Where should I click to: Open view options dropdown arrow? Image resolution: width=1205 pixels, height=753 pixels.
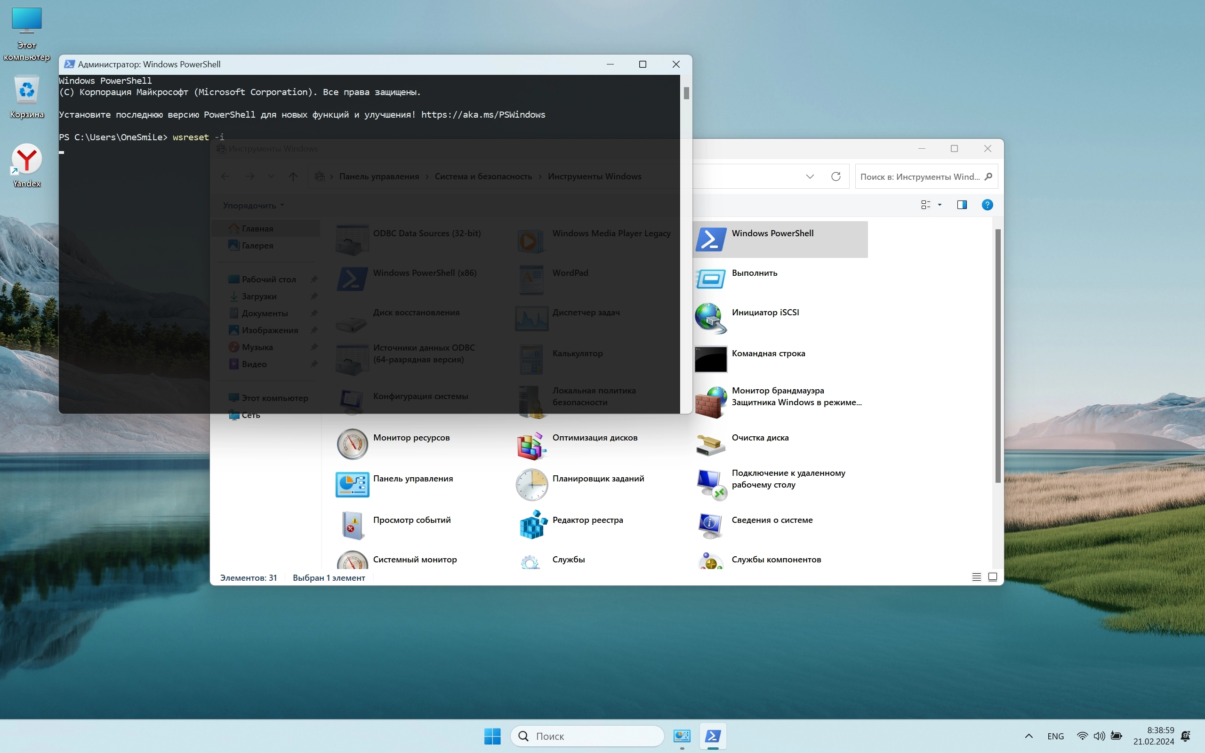pyautogui.click(x=940, y=205)
